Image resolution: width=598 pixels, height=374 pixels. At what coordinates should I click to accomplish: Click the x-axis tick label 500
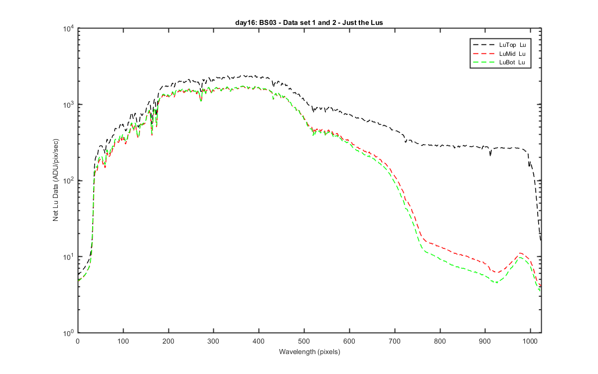pos(304,341)
